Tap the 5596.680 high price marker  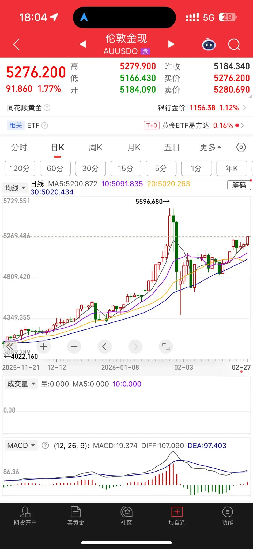click(x=153, y=201)
